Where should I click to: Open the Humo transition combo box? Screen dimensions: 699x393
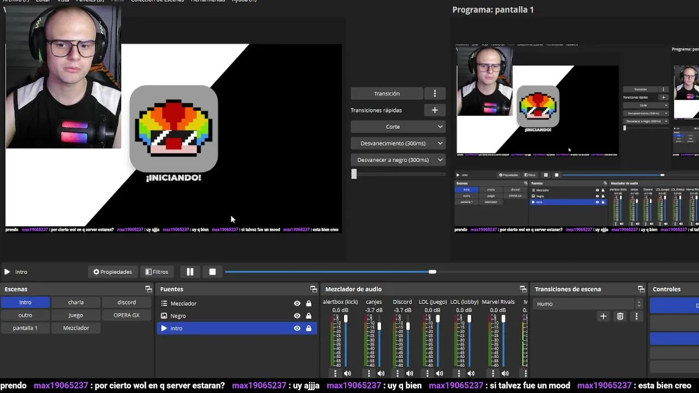[589, 304]
